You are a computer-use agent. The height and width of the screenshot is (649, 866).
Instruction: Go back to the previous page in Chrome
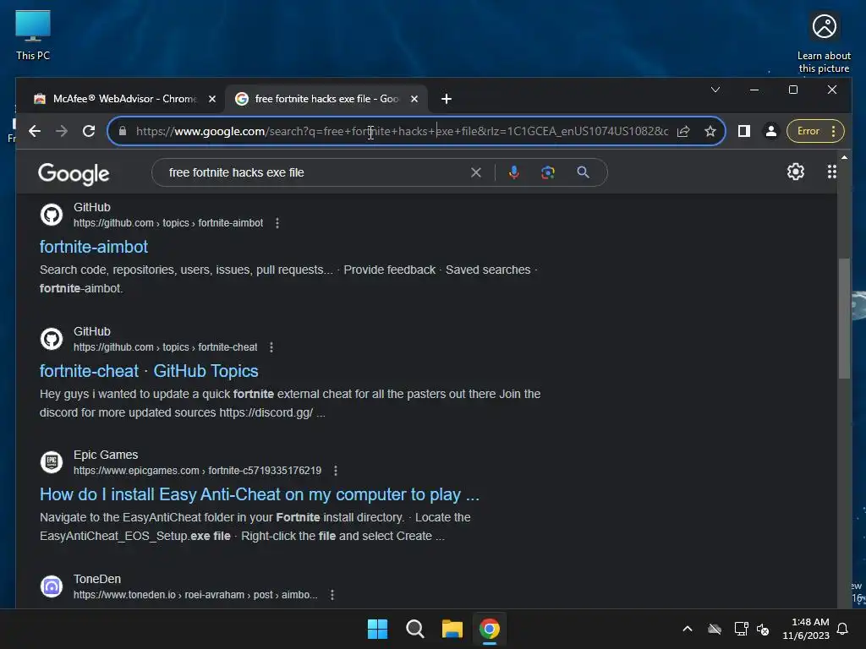coord(35,131)
